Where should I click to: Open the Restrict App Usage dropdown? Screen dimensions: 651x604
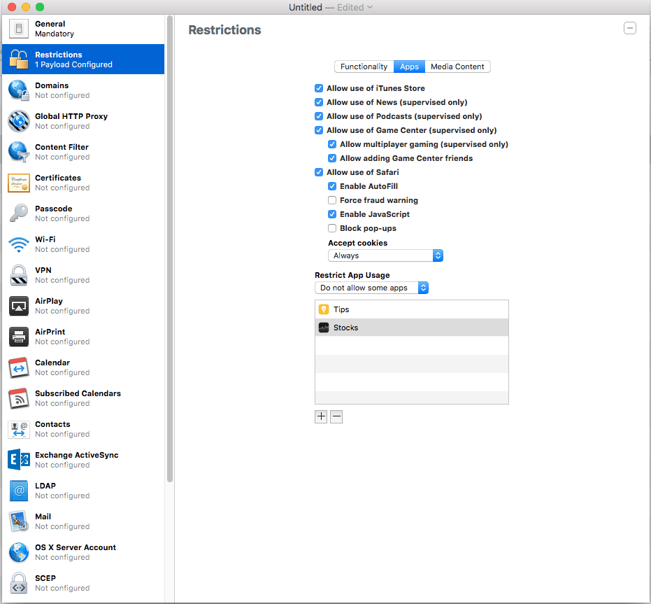click(371, 288)
